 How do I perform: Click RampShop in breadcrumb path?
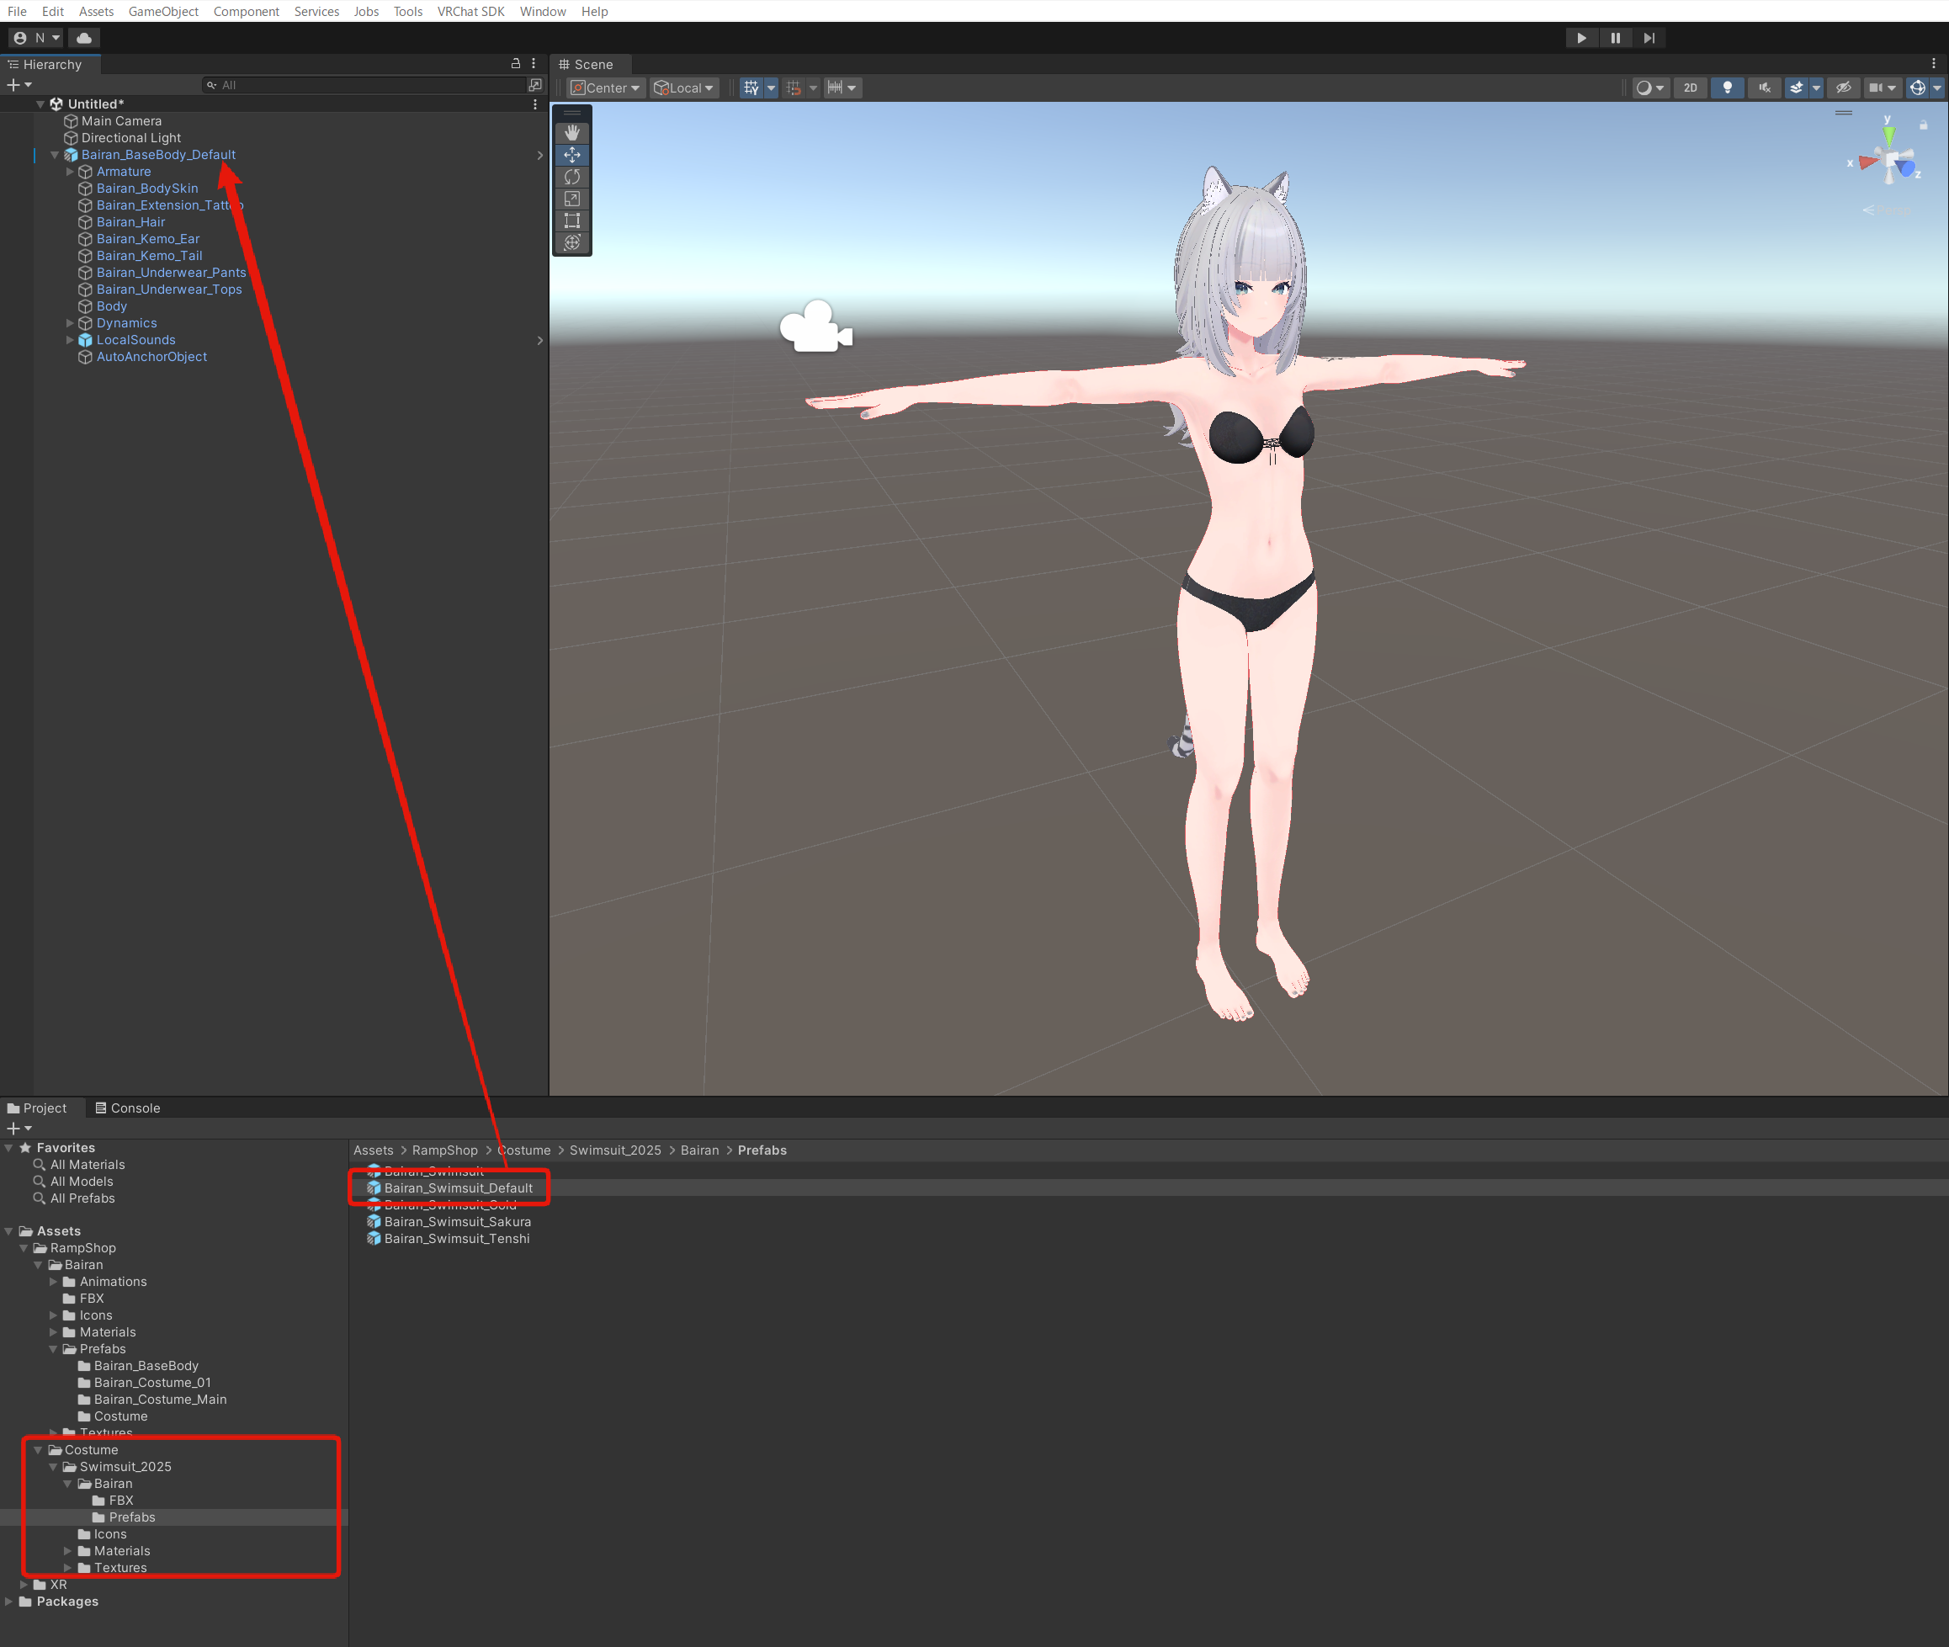445,1150
